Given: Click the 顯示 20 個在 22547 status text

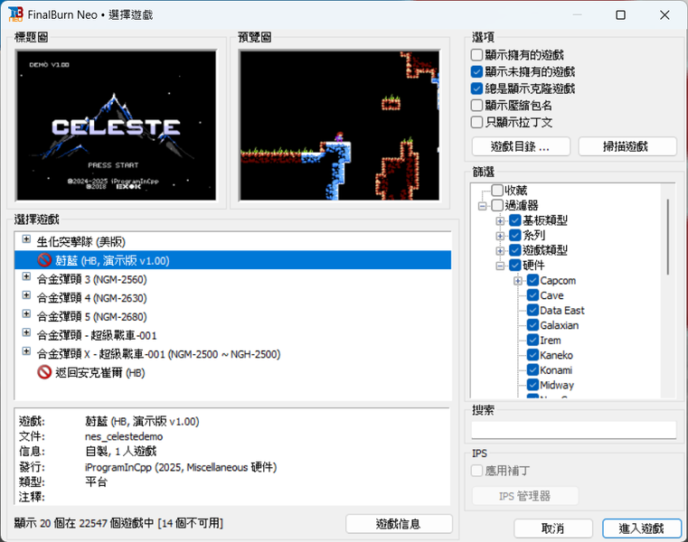Looking at the screenshot, I should coord(118,523).
